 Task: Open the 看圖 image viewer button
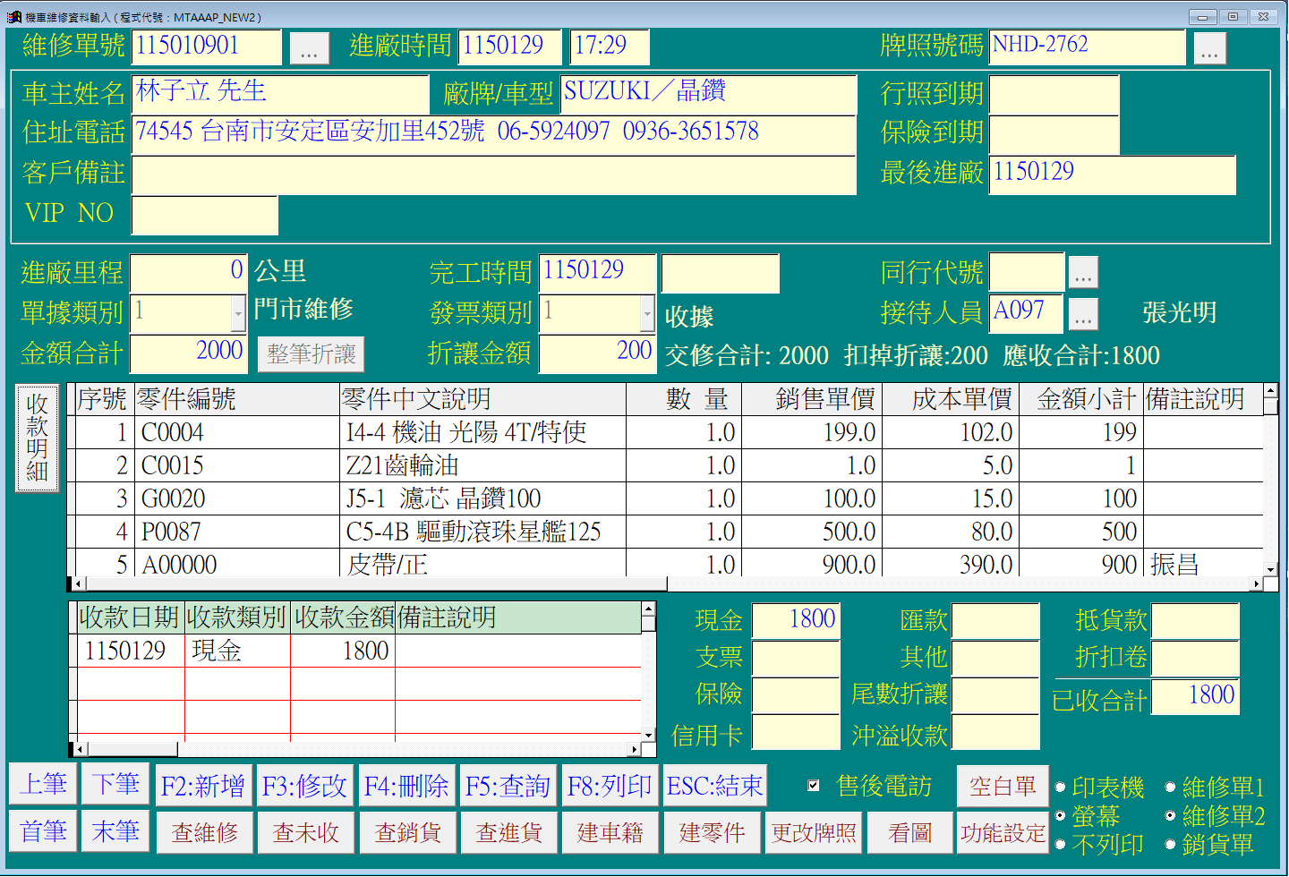click(910, 833)
